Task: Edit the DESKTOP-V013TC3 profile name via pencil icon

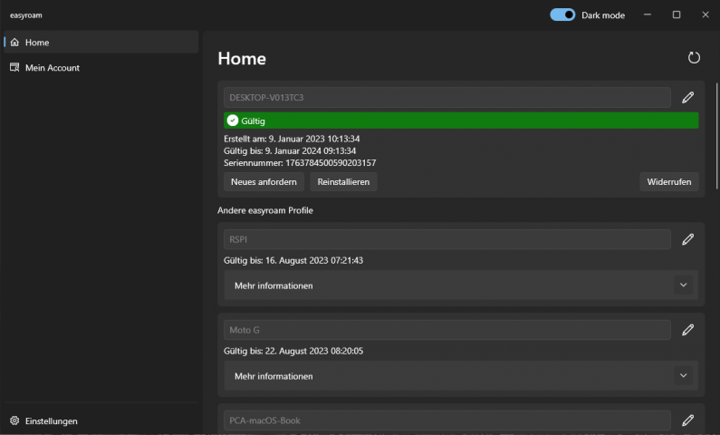Action: pyautogui.click(x=687, y=97)
